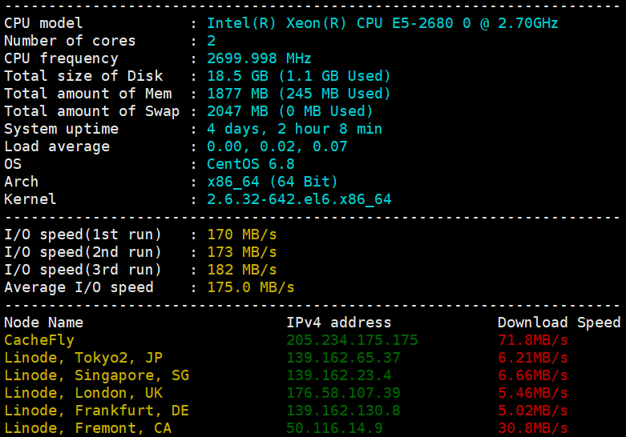Click the Intel Xeon CPU model text
Viewport: 626px width, 437px height.
click(x=382, y=23)
